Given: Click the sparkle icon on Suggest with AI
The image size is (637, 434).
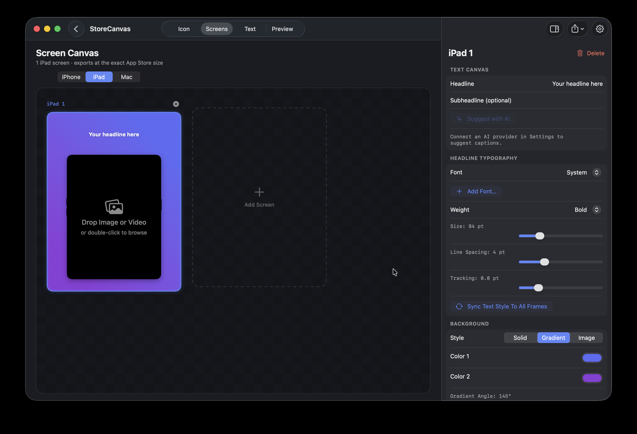Looking at the screenshot, I should (459, 119).
